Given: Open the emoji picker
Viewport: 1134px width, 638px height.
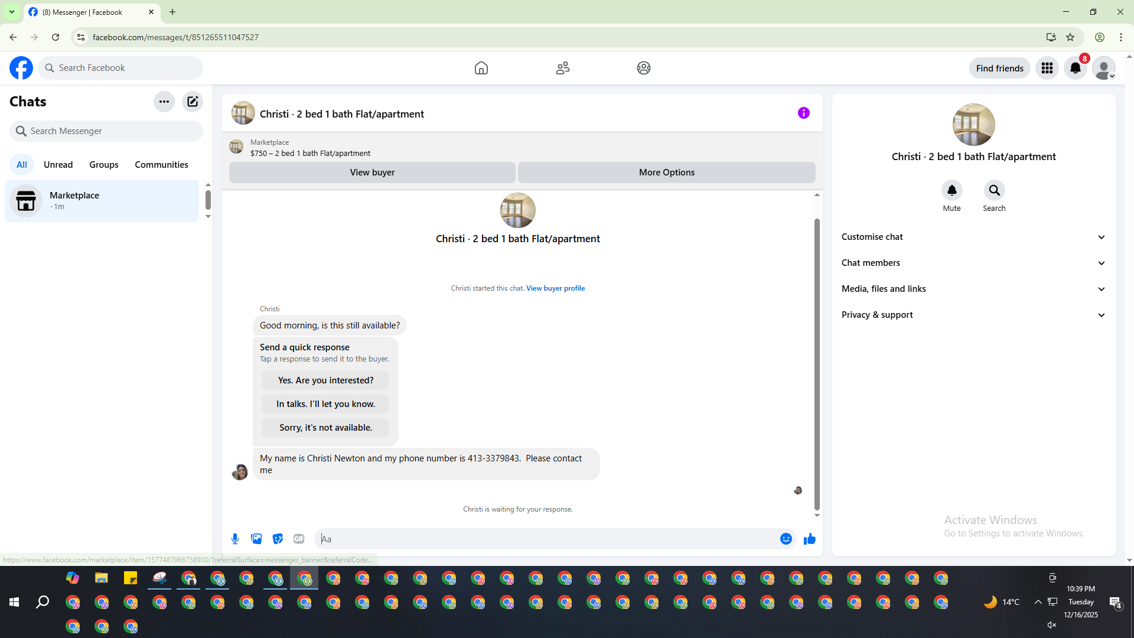Looking at the screenshot, I should point(786,539).
